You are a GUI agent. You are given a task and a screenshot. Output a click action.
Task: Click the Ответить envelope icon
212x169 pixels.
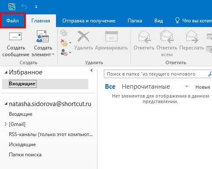coord(144,37)
